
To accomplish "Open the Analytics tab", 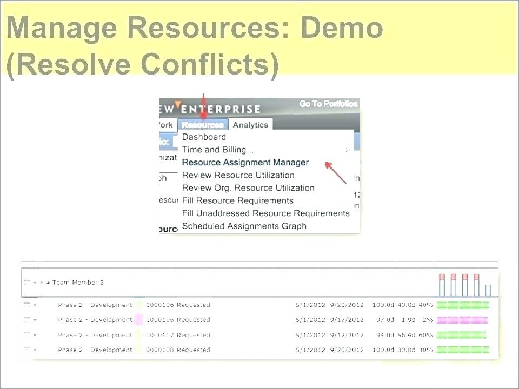I will (250, 125).
